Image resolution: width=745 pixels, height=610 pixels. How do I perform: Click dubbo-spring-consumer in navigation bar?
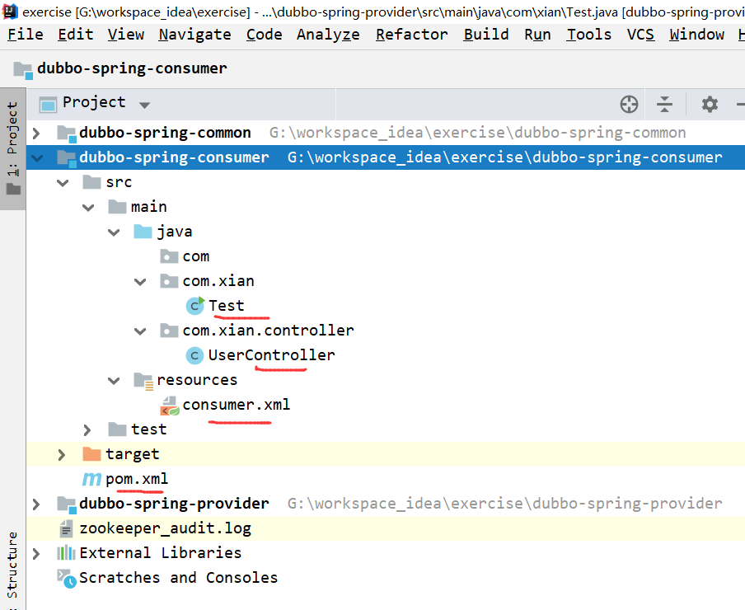point(132,69)
